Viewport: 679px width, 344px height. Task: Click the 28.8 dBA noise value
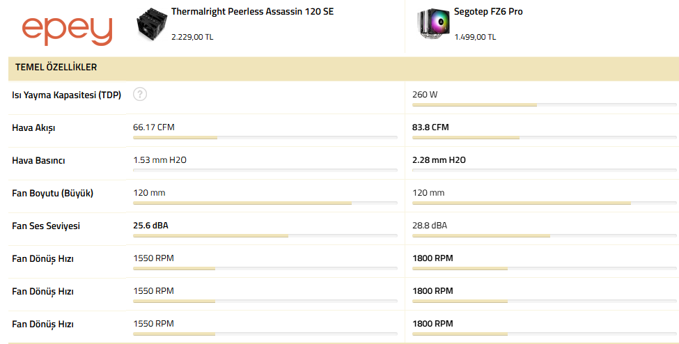[430, 226]
